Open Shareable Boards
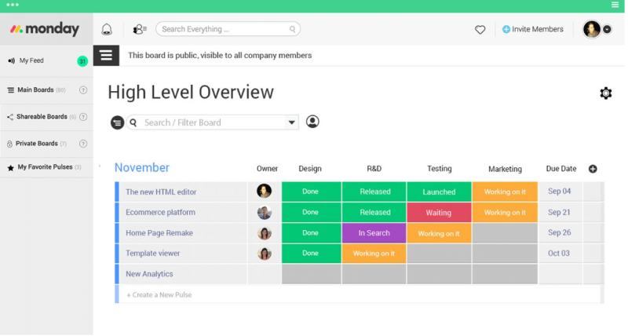This screenshot has height=336, width=628. (x=42, y=117)
